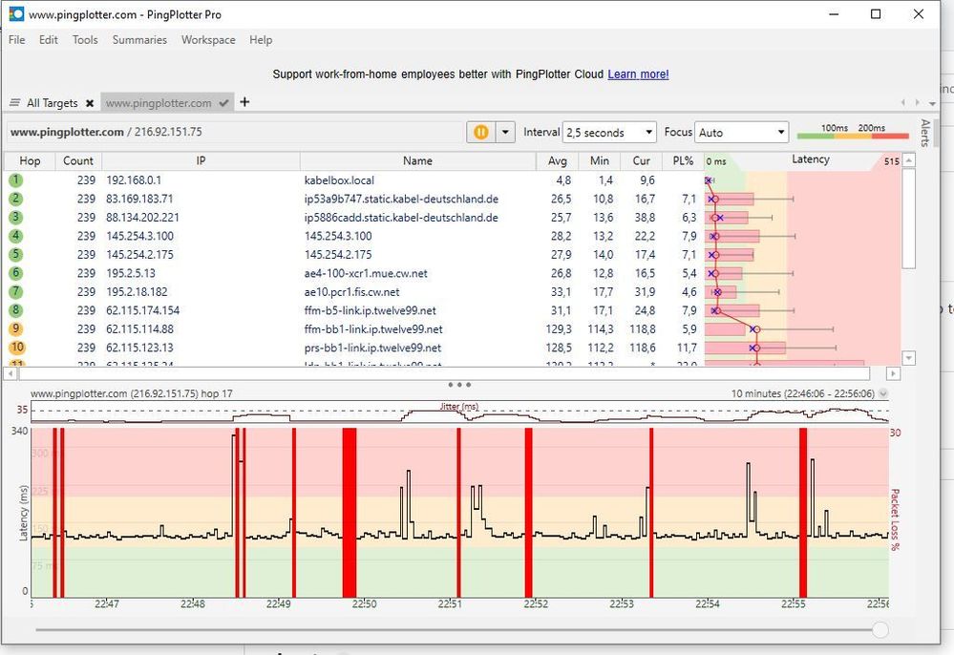The width and height of the screenshot is (954, 655).
Task: Open the hamburger list icon beside All Targets
Action: click(14, 103)
